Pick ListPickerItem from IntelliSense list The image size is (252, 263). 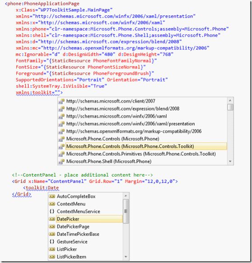coord(71,257)
